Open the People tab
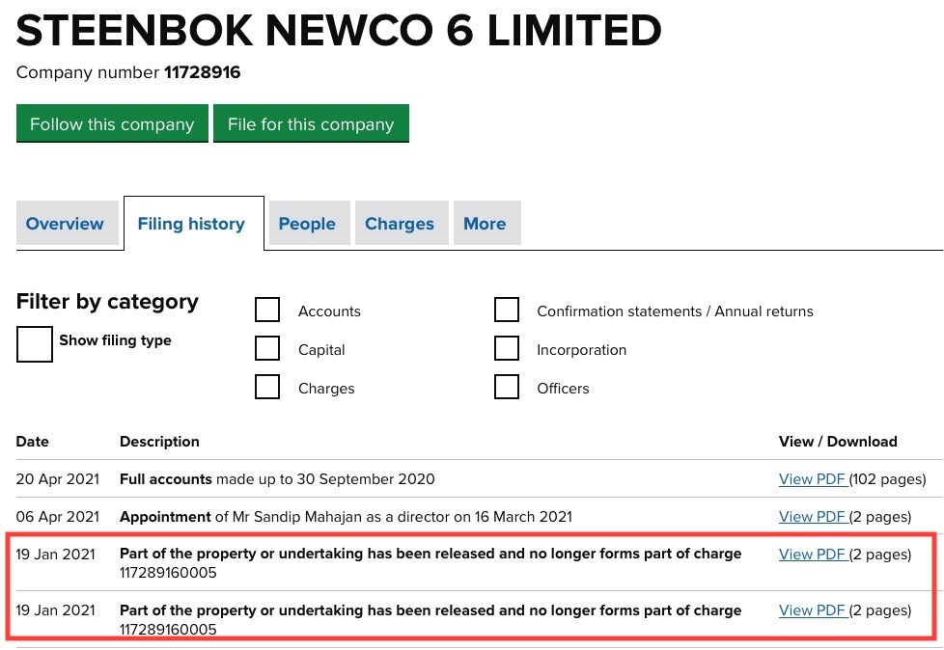Viewport: 944px width, 650px height. click(307, 224)
